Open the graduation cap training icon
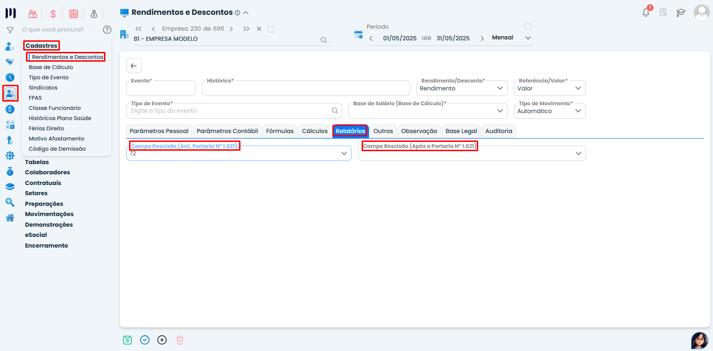The width and height of the screenshot is (713, 351). click(681, 13)
